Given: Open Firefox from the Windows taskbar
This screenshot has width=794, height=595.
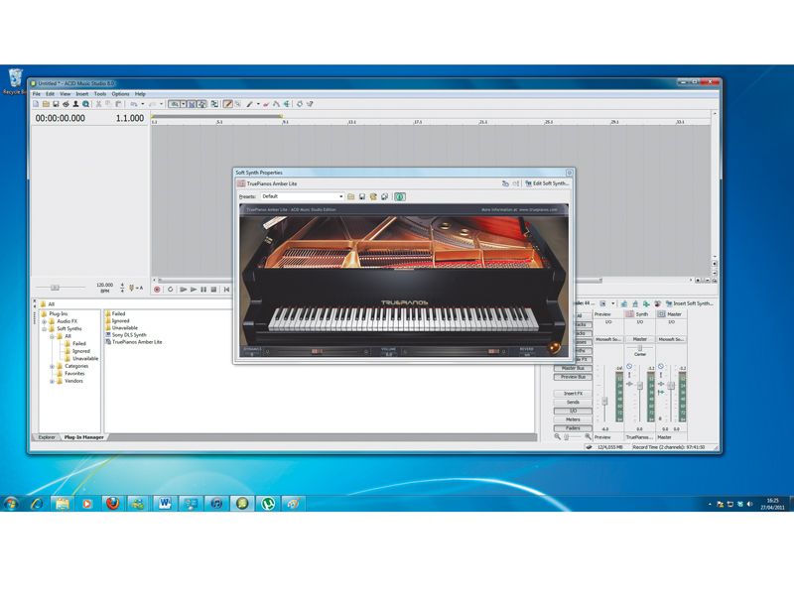Looking at the screenshot, I should click(112, 504).
